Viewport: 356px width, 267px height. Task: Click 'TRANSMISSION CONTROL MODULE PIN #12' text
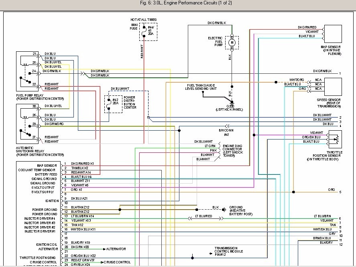pos(229,251)
